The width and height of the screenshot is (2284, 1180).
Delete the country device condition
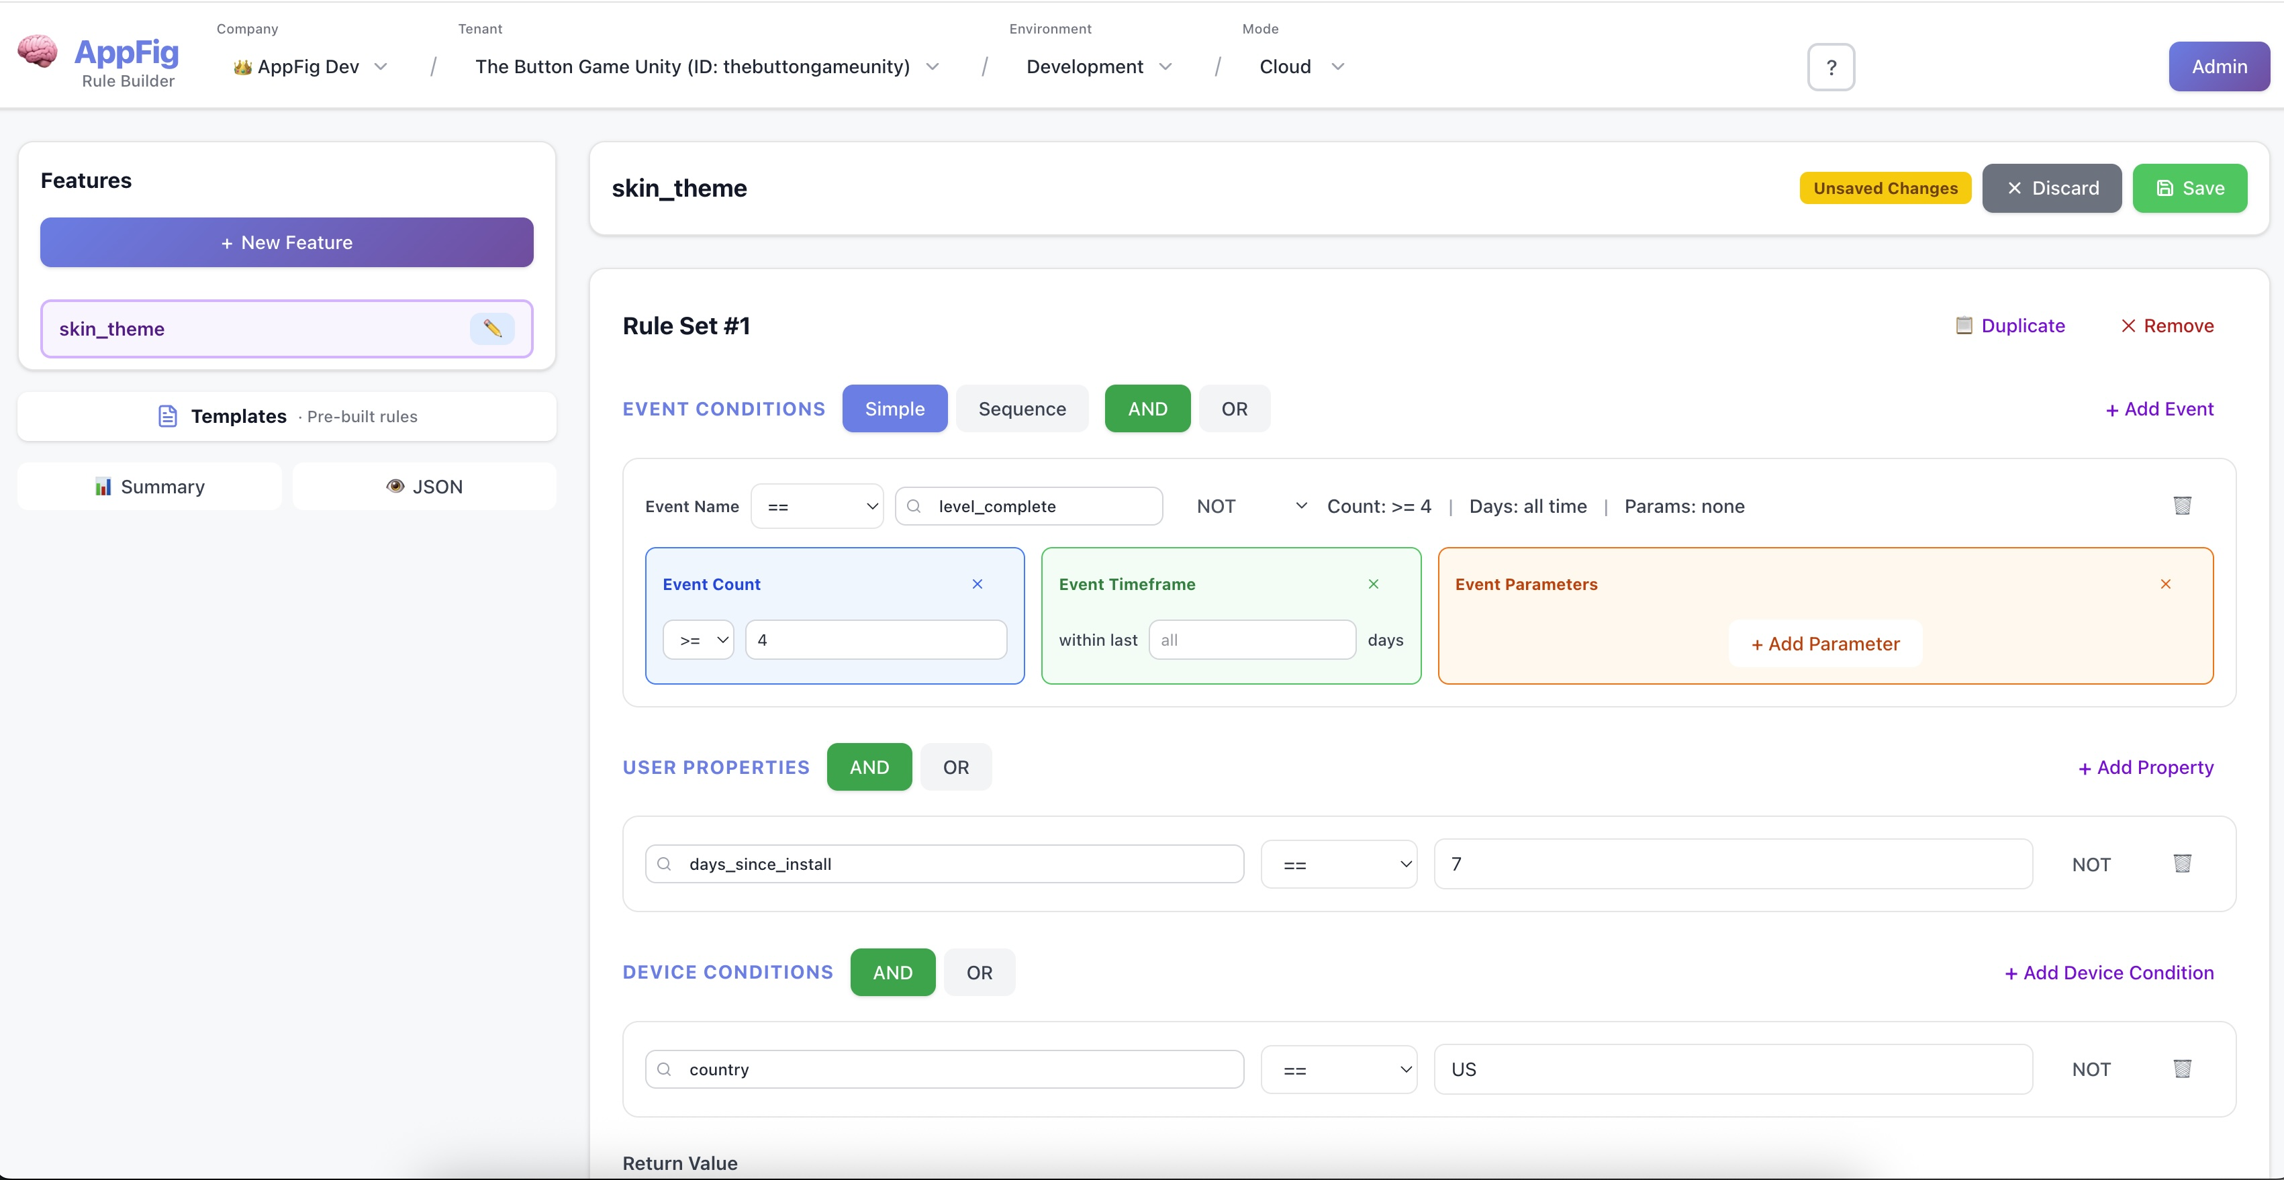[2183, 1069]
